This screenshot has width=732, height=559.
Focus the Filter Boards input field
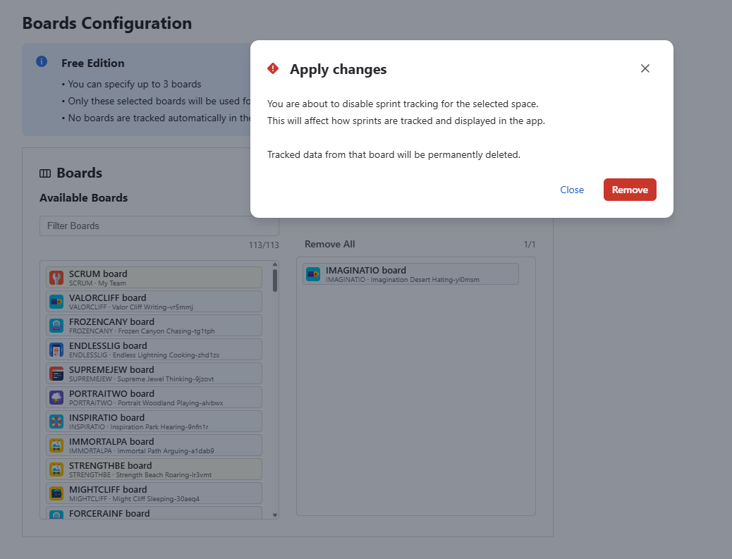coord(159,226)
